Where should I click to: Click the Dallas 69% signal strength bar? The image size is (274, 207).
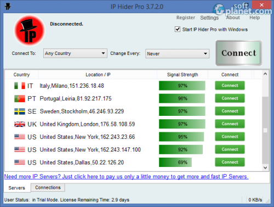tap(175, 163)
